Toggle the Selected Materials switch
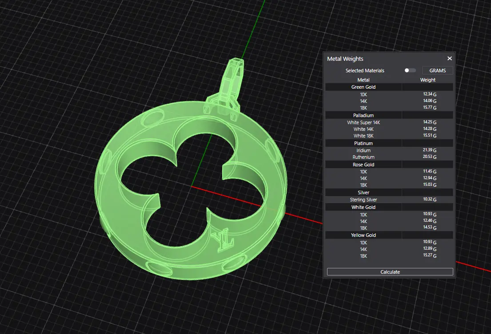 pyautogui.click(x=410, y=70)
